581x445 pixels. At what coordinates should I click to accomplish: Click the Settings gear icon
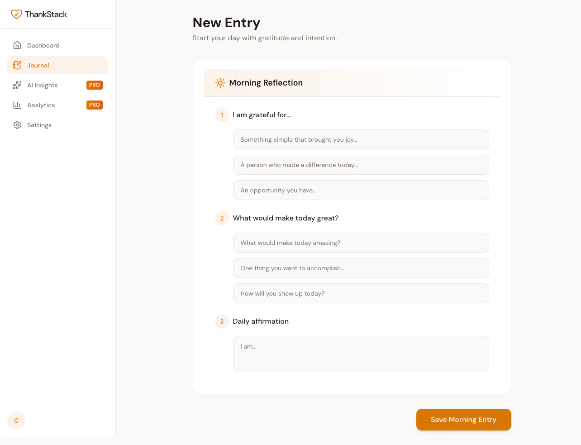pyautogui.click(x=17, y=124)
